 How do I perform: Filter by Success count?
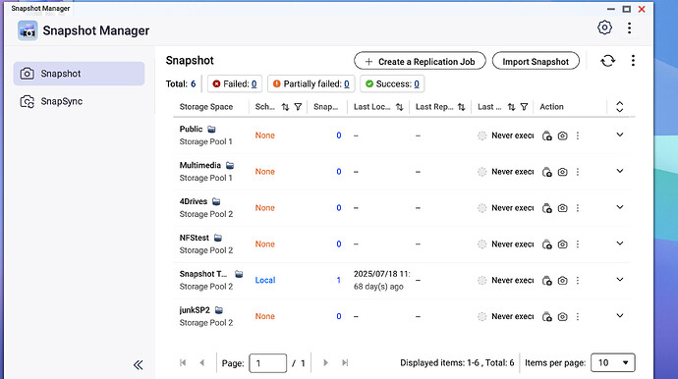392,83
